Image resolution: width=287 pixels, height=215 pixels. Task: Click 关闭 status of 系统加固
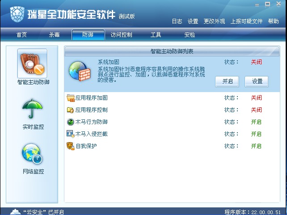pos(256,62)
